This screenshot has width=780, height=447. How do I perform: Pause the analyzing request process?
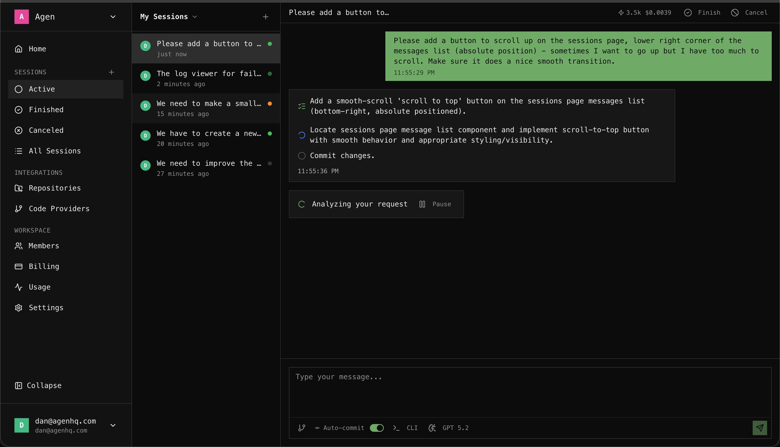click(435, 204)
